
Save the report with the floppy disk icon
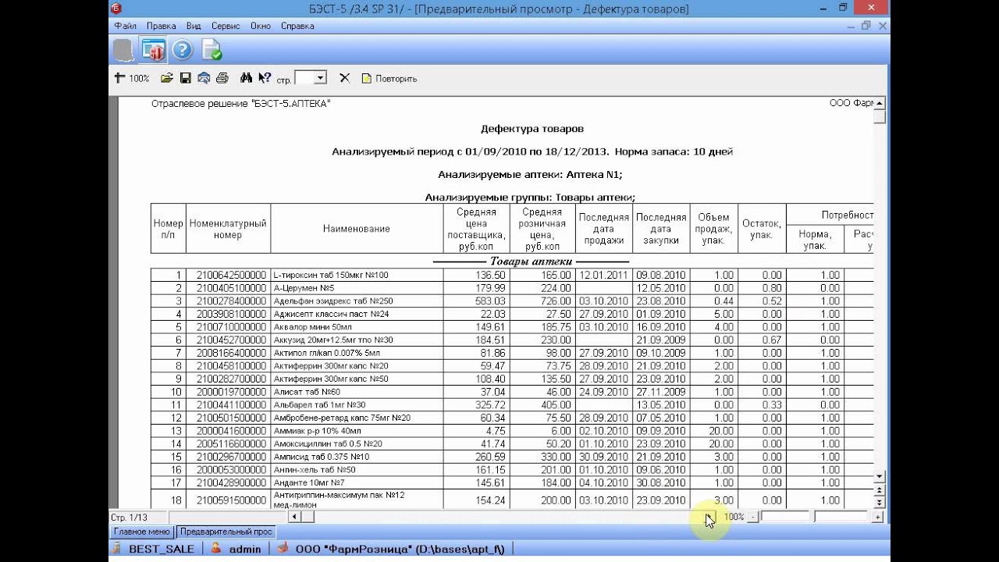pyautogui.click(x=186, y=78)
